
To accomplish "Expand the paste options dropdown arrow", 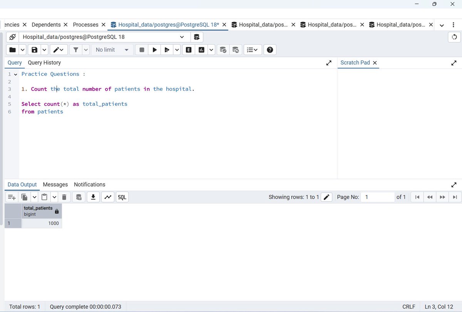I will (54, 197).
